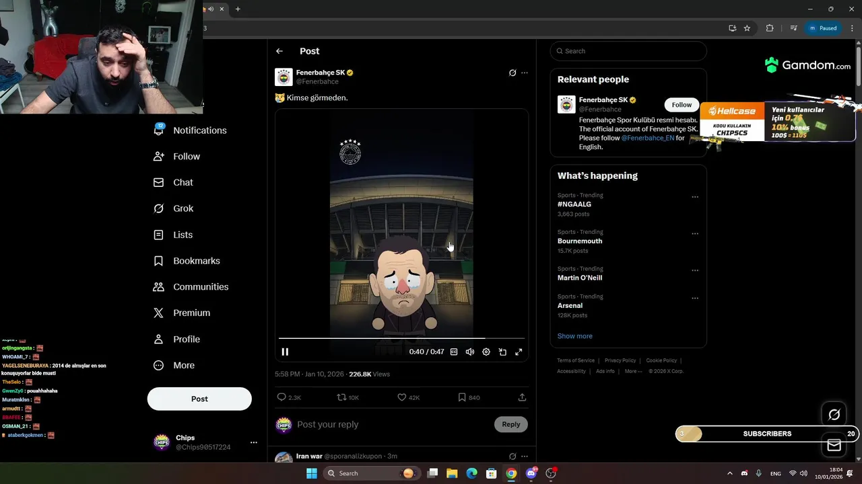Image resolution: width=862 pixels, height=484 pixels.
Task: Open the Privacy Policy link
Action: 620,360
